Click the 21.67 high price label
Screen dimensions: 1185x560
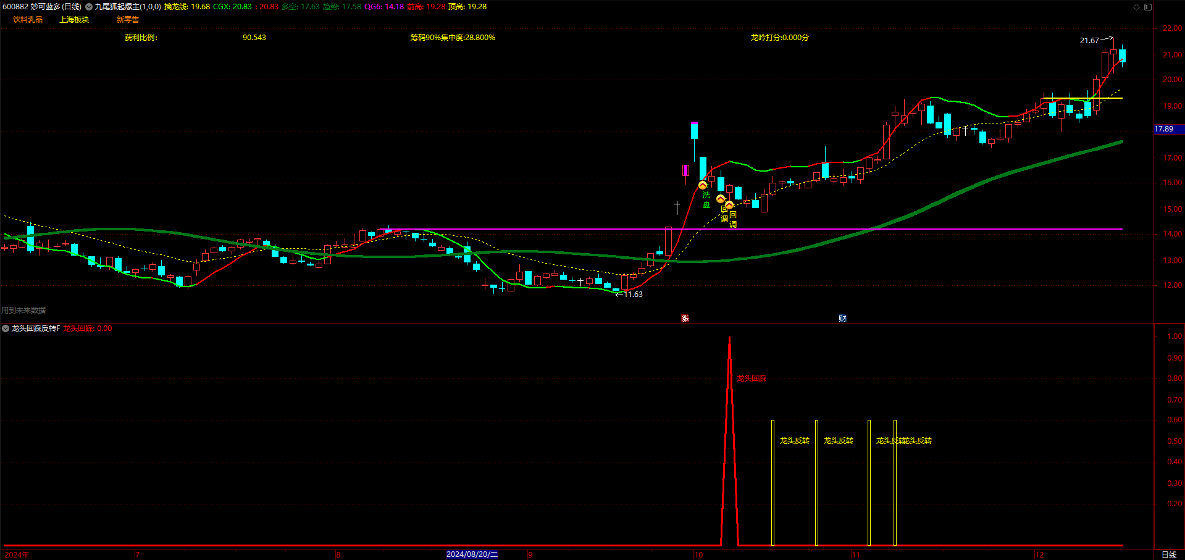(x=1089, y=41)
